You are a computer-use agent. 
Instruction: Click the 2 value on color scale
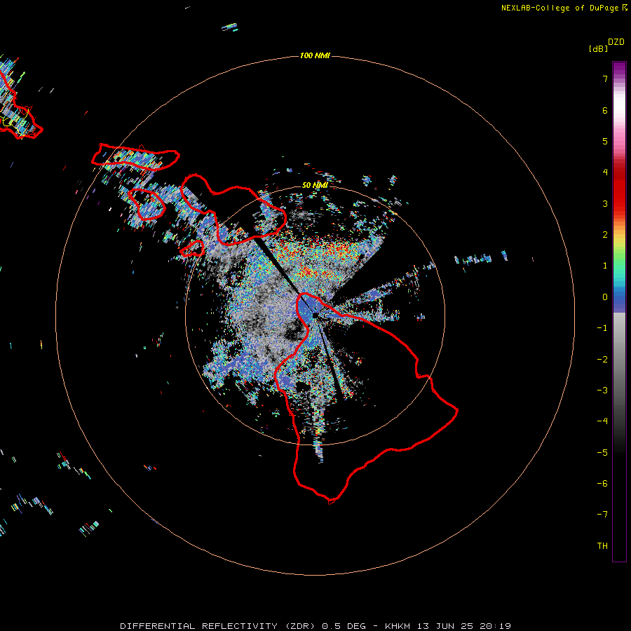[605, 235]
